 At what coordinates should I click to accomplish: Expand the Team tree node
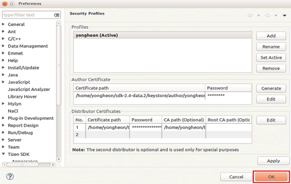(x=3, y=147)
